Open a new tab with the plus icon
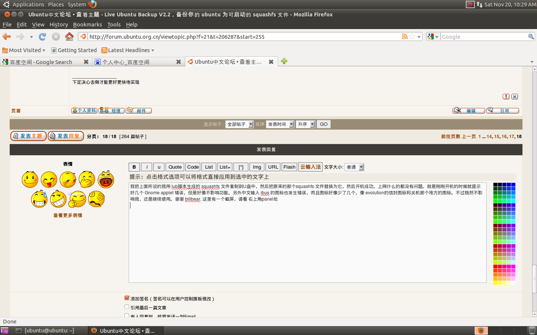Screen dimensions: 537x335 284,61
